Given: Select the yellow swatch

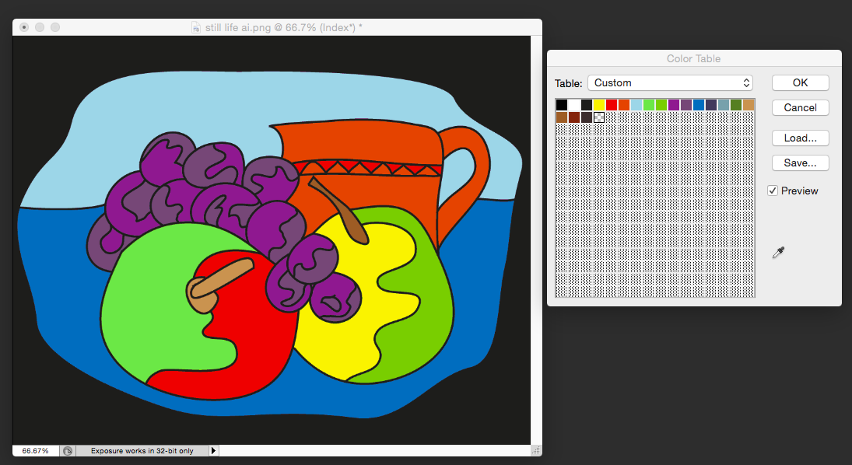Looking at the screenshot, I should pos(599,105).
